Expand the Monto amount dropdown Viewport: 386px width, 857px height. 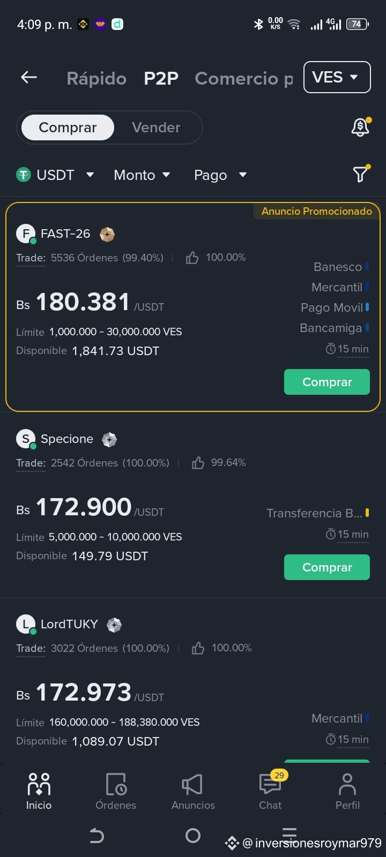[142, 175]
